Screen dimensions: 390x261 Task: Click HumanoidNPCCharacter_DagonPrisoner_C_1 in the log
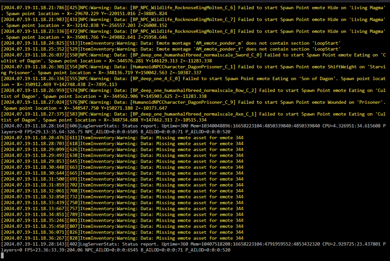(x=183, y=67)
